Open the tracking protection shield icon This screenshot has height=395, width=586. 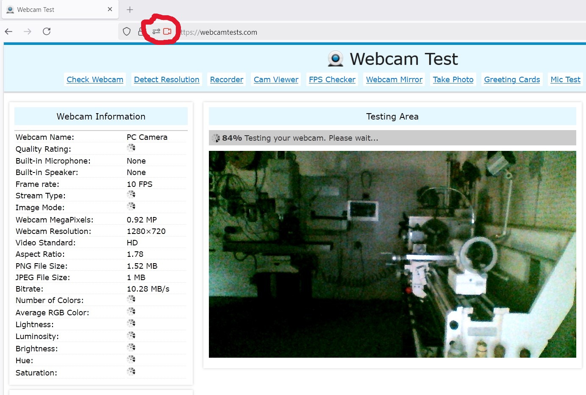pos(127,31)
